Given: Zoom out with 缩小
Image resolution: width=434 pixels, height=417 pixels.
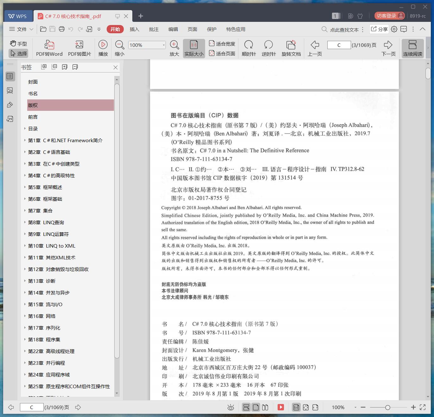Looking at the screenshot, I should 119,48.
